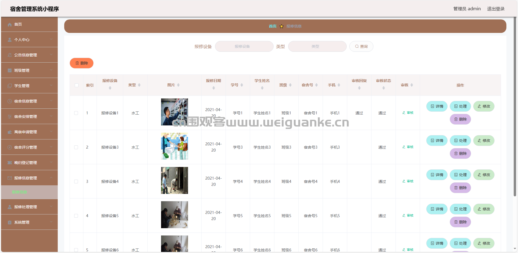
Task: Click the 报修设备 search input field
Action: point(244,46)
